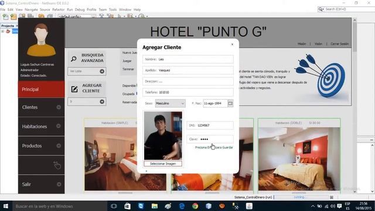Click the Agregar Cliente pencil icon

(x=74, y=89)
